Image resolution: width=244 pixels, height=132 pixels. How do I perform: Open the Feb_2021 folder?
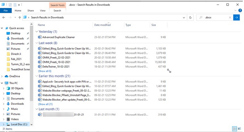pos(16,59)
